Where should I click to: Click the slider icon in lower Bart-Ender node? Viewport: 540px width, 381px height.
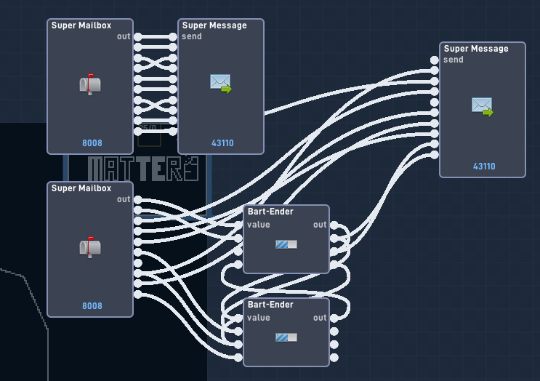[x=286, y=337]
